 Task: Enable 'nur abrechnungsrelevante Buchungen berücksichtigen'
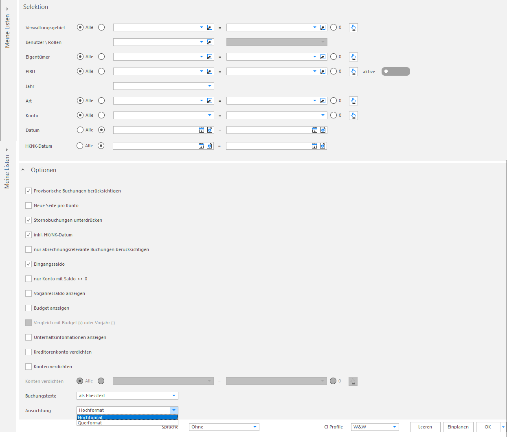[x=29, y=249]
